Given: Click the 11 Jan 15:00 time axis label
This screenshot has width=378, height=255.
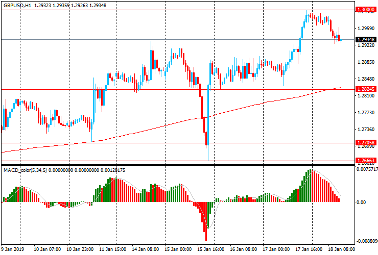Looking at the screenshot, I should [x=112, y=249].
